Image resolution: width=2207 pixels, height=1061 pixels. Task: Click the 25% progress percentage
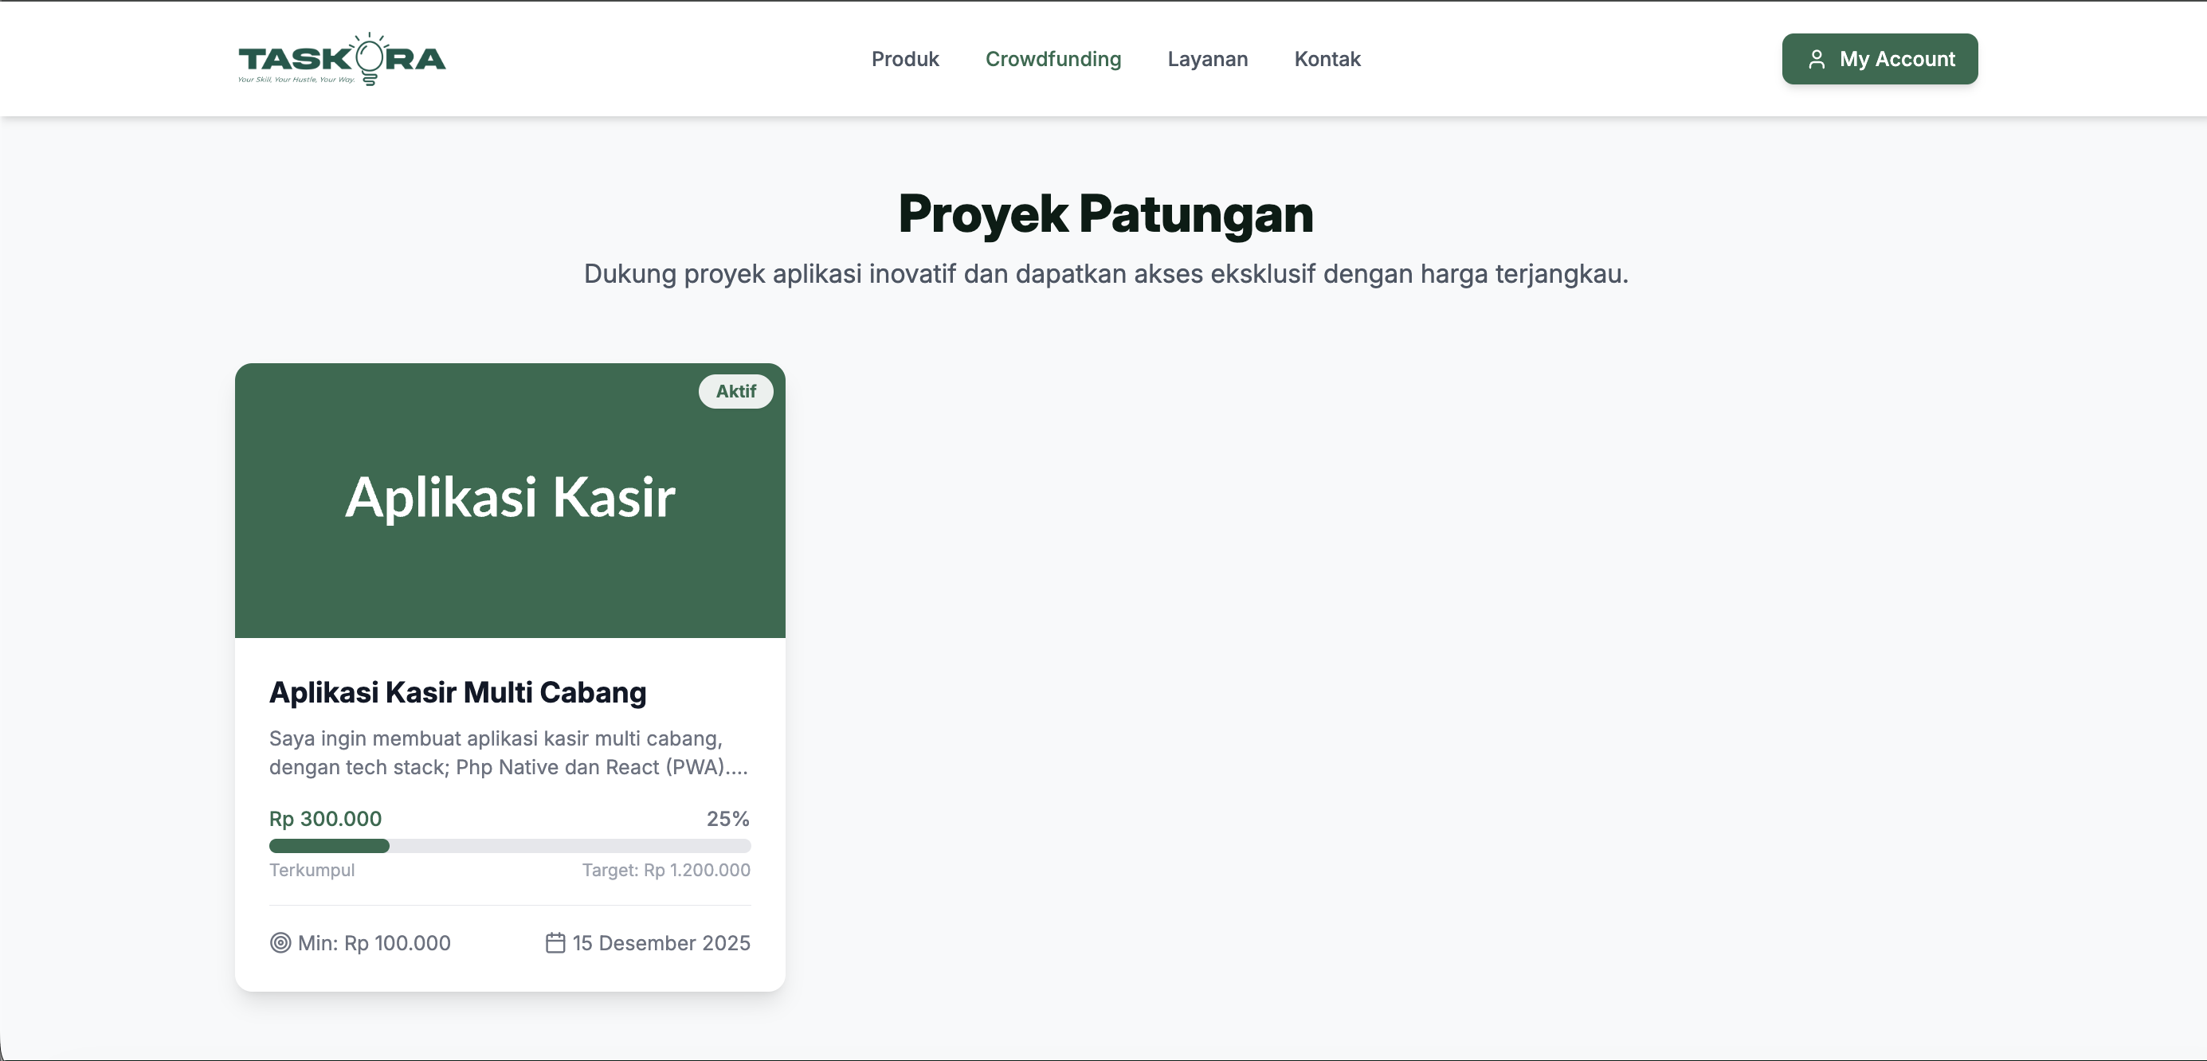point(727,819)
